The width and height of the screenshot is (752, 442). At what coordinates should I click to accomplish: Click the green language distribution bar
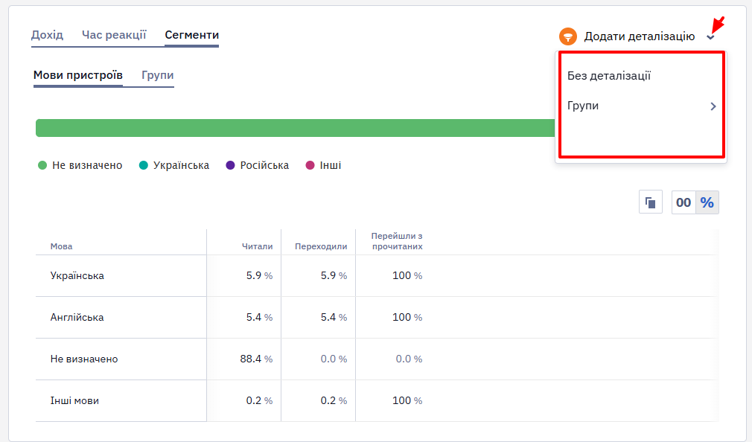[x=295, y=128]
